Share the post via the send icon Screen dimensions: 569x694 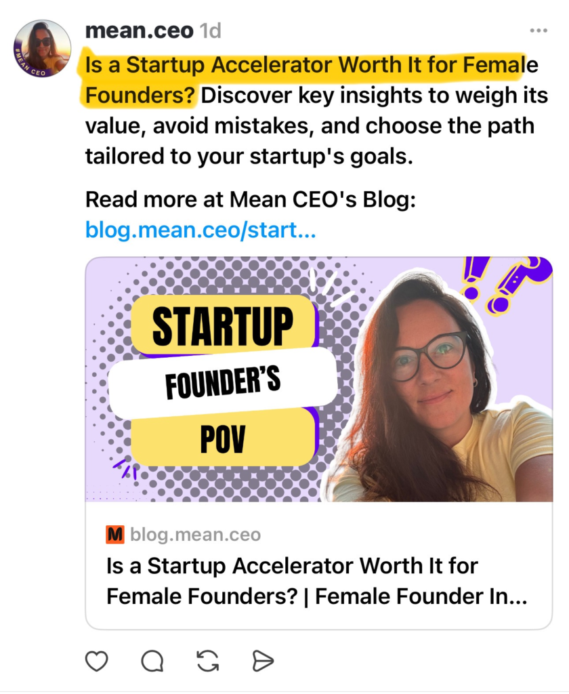264,661
